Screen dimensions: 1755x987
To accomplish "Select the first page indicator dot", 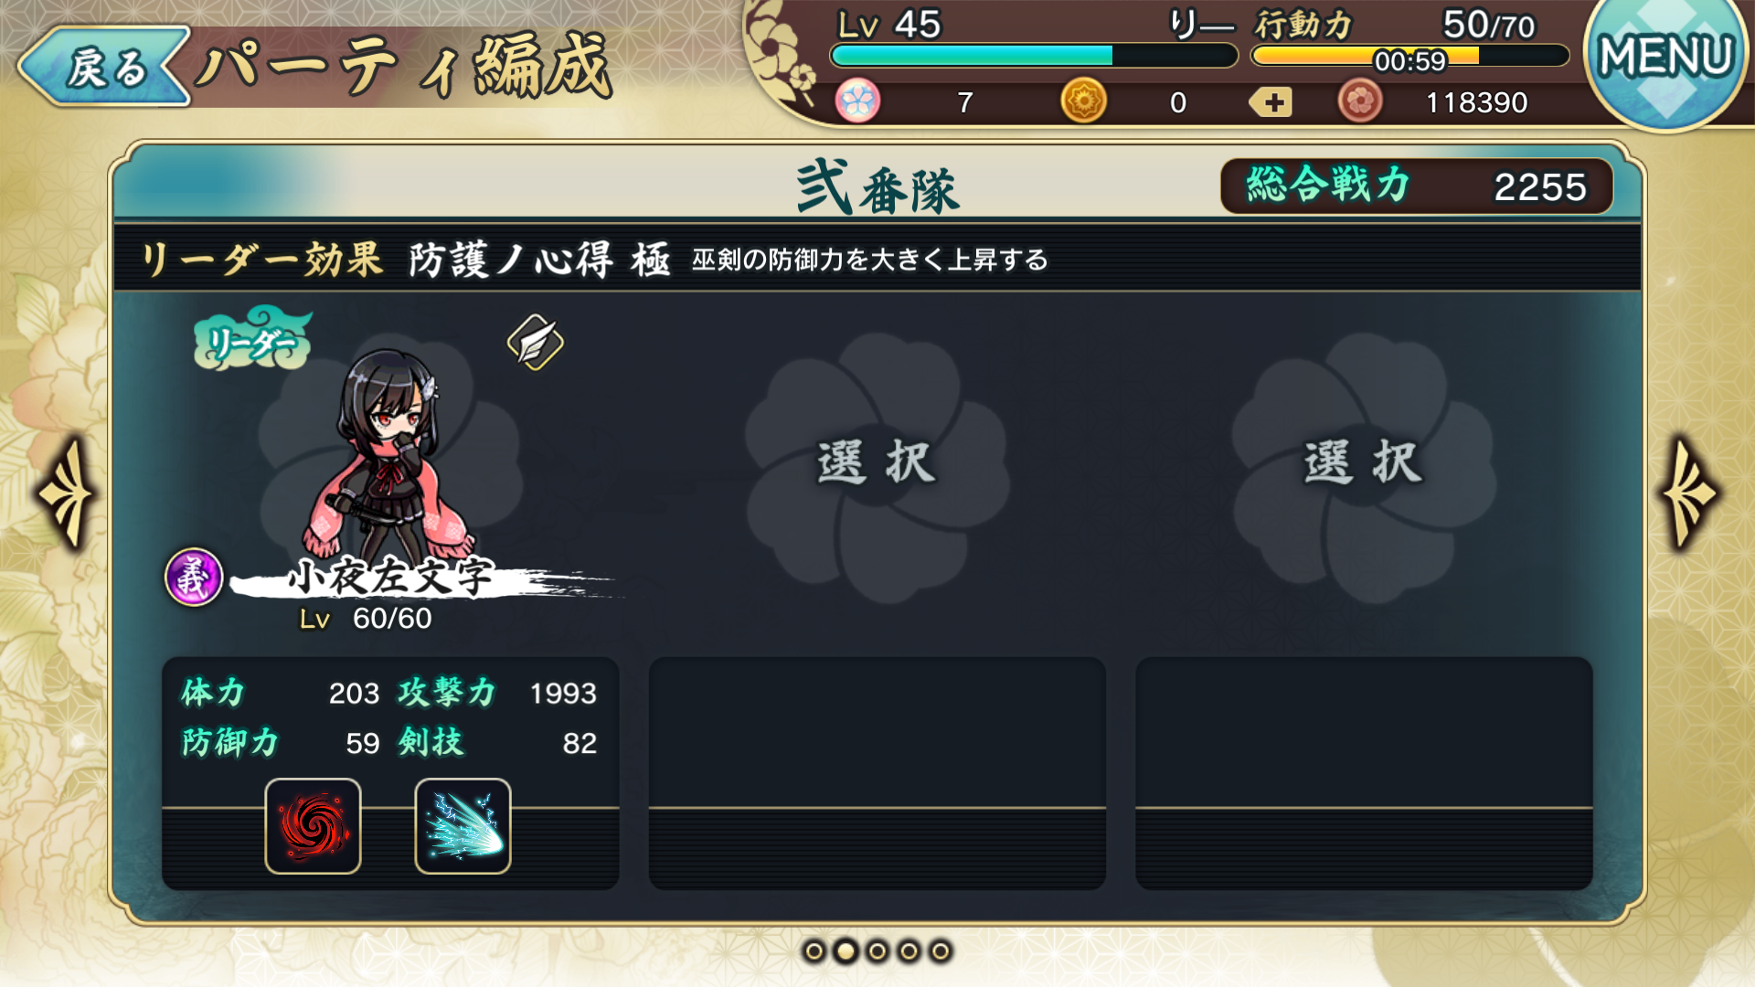I will (814, 951).
